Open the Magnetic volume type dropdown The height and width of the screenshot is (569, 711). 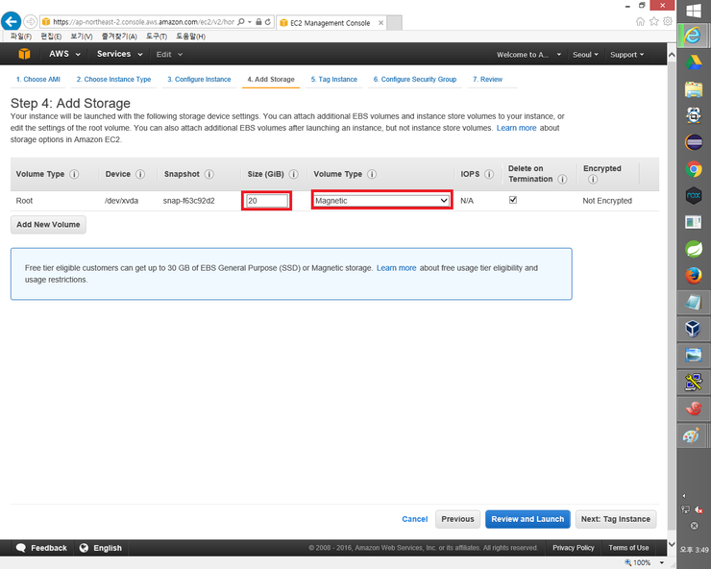381,200
